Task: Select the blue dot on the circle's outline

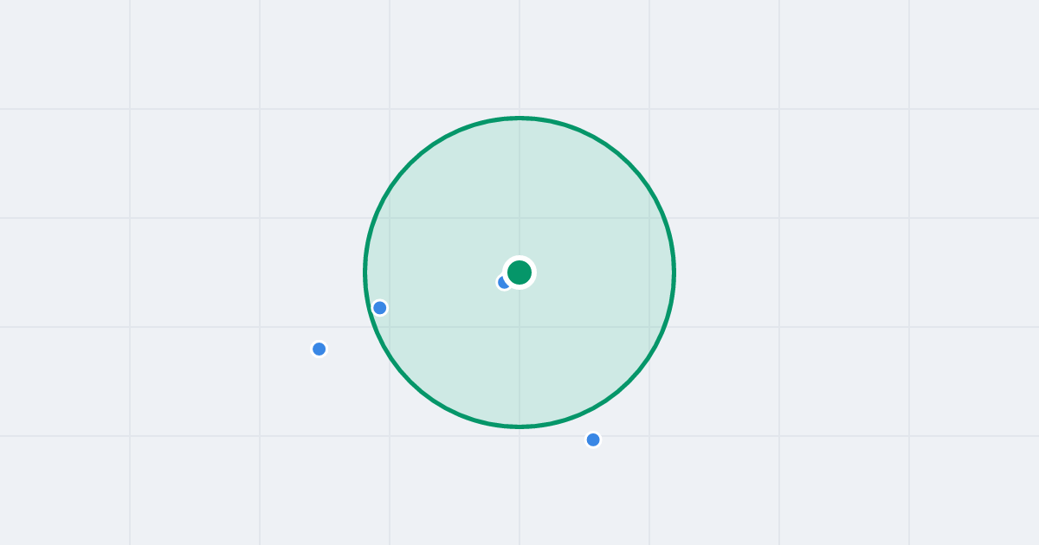Action: click(x=380, y=308)
